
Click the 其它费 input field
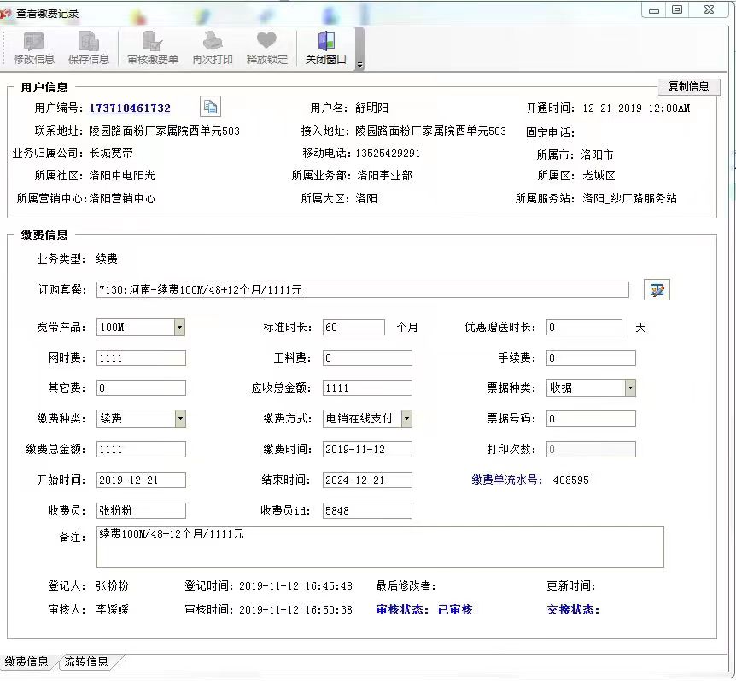[x=141, y=388]
